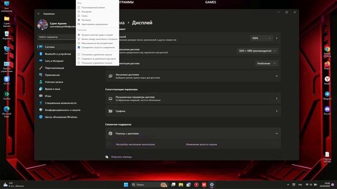The height and width of the screenshot is (189, 337).
Task: Open taskbar network and volume flyout
Action: (x=311, y=185)
